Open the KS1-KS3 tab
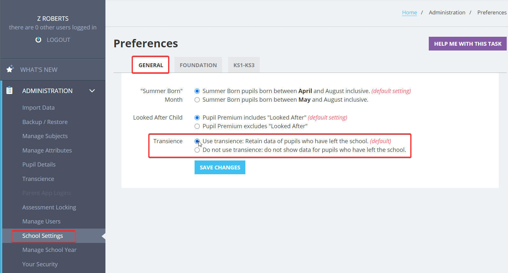 pyautogui.click(x=244, y=65)
